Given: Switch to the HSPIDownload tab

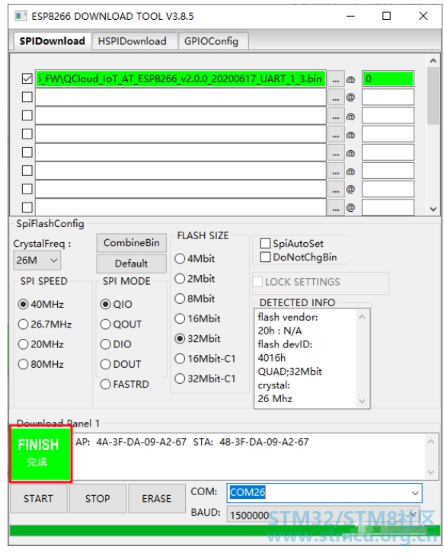Looking at the screenshot, I should [133, 41].
